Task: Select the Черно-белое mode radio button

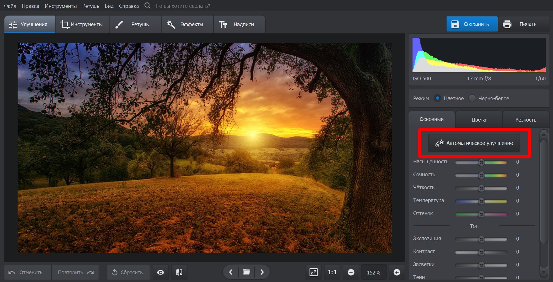Action: 472,98
